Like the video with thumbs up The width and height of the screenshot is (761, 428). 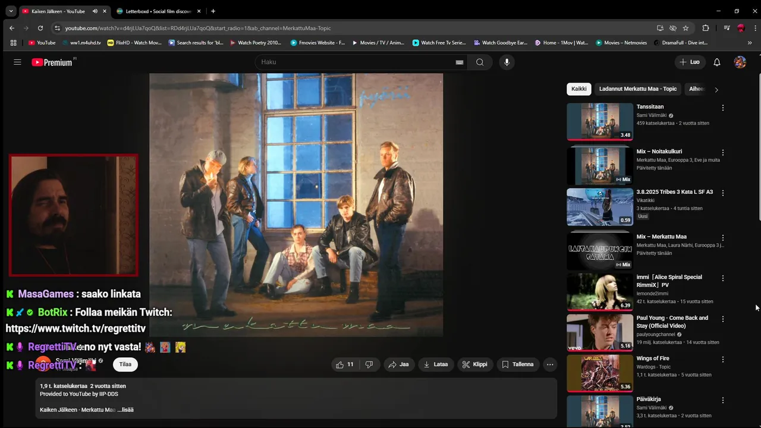click(x=345, y=364)
